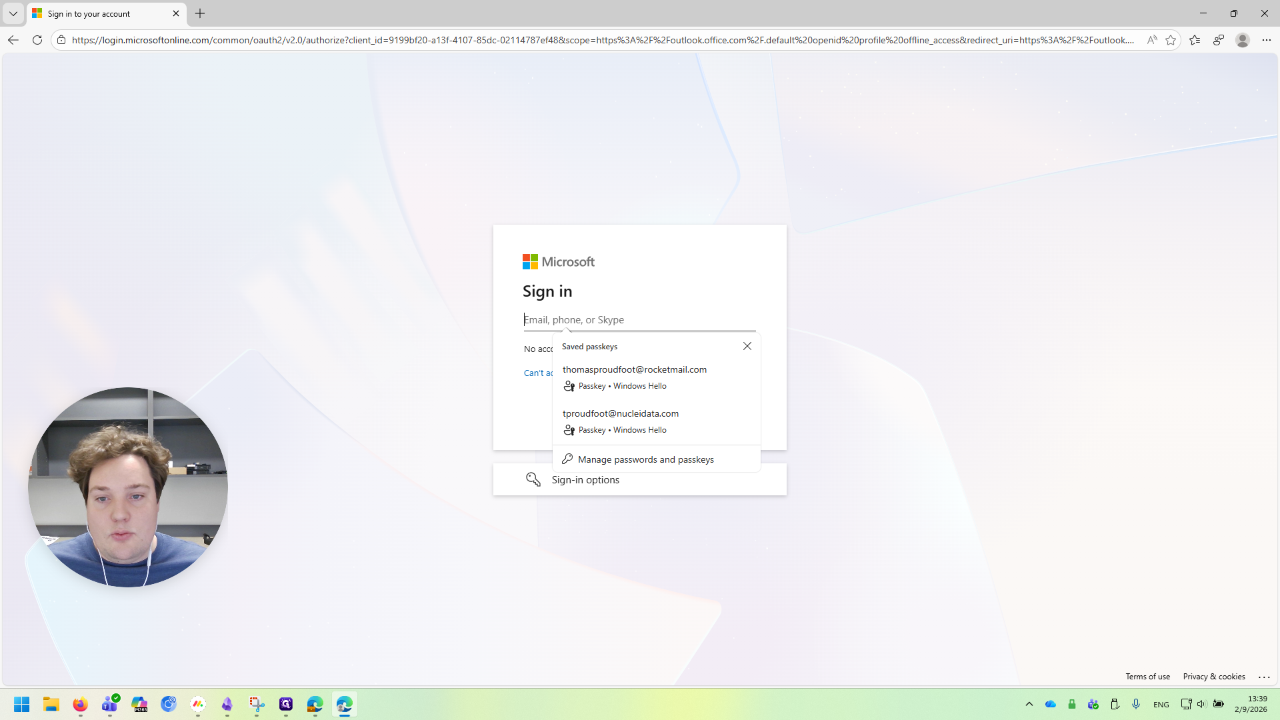Click the browser address bar URL
Image resolution: width=1280 pixels, height=720 pixels.
(603, 40)
